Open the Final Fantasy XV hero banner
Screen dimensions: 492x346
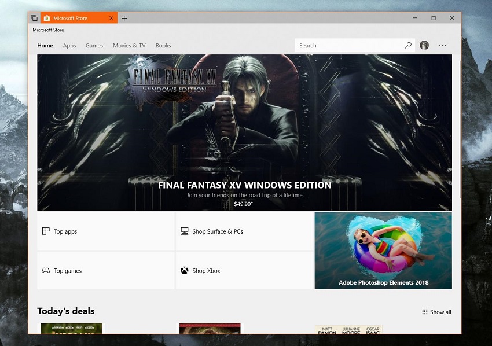(x=244, y=132)
